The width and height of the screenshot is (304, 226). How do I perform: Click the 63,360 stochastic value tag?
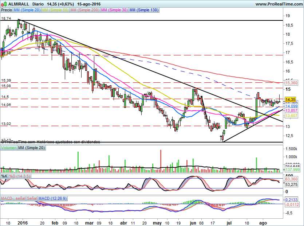click(x=291, y=179)
